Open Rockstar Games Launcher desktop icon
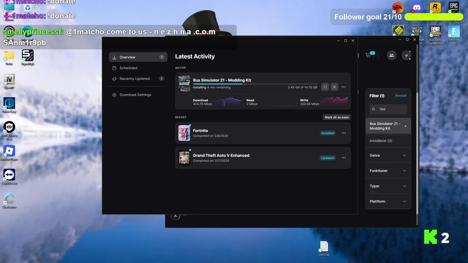 point(435,8)
